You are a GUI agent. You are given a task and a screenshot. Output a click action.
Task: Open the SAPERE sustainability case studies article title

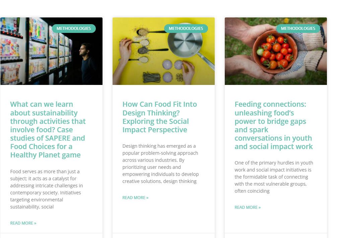(48, 130)
